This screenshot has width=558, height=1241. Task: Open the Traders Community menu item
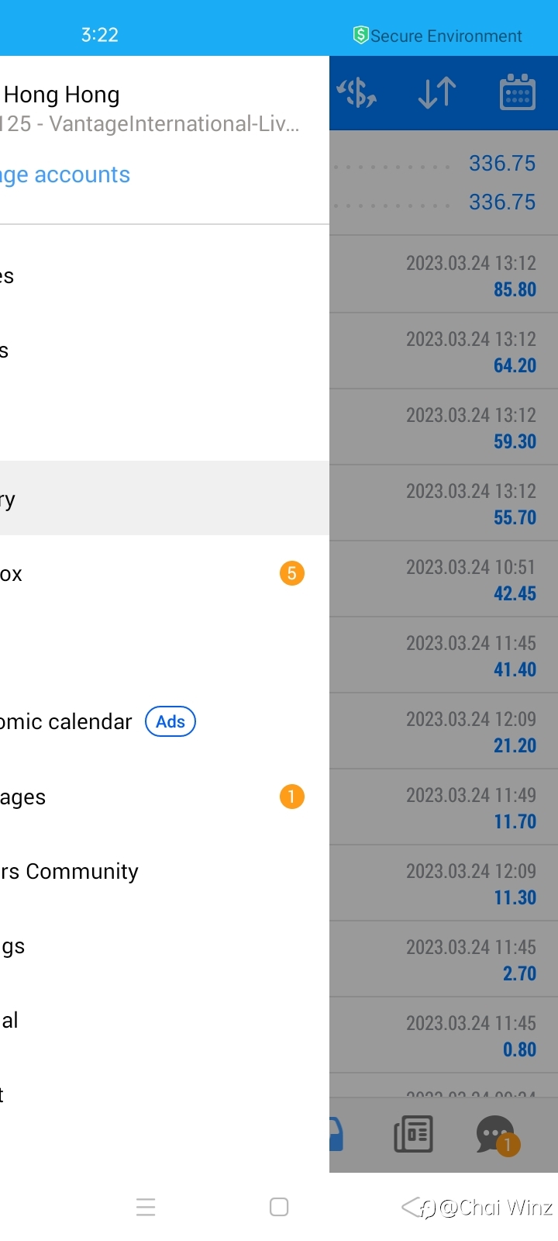pyautogui.click(x=70, y=871)
